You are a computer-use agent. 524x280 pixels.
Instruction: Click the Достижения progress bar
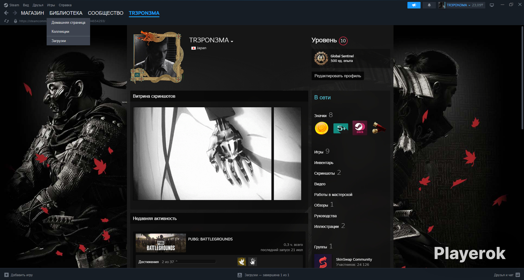click(196, 262)
